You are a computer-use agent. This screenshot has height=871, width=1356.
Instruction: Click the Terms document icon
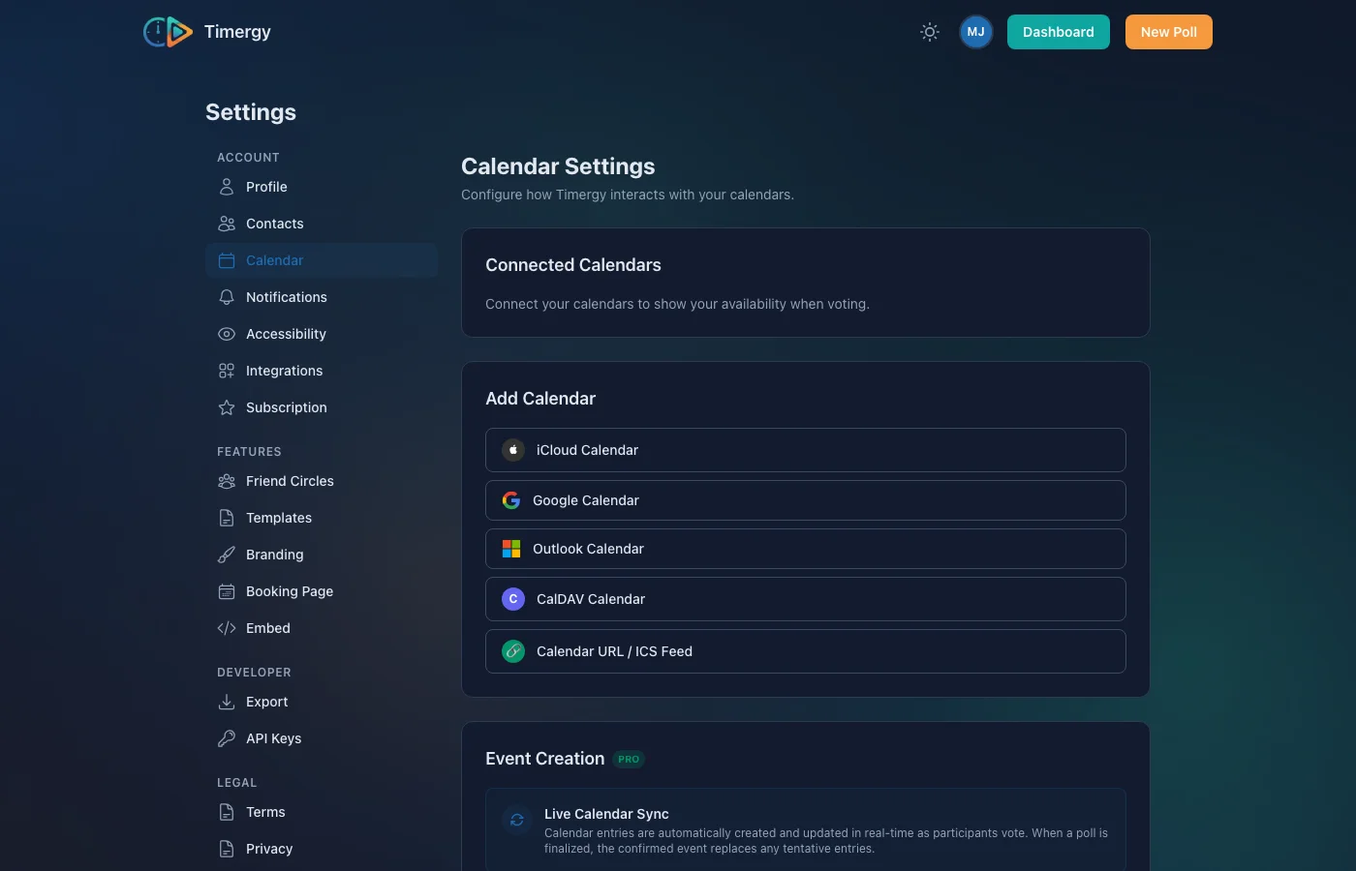[227, 812]
